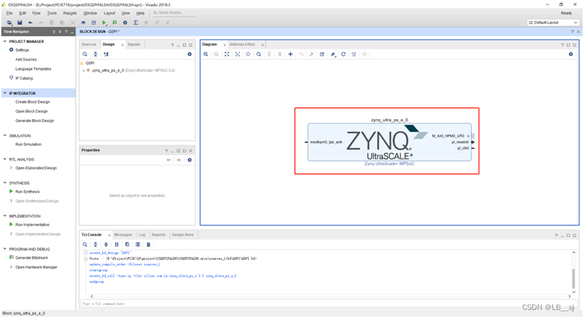Click Collapse All icon in Design panel
584x318 pixels.
[x=95, y=54]
